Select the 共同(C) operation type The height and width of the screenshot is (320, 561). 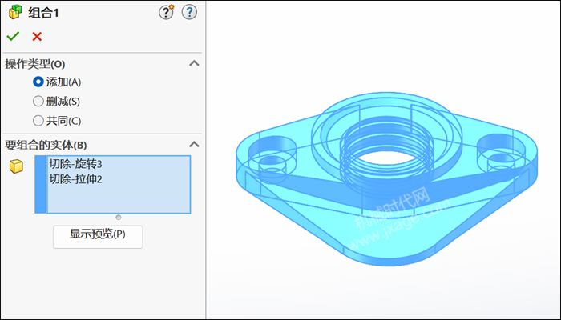click(x=38, y=121)
